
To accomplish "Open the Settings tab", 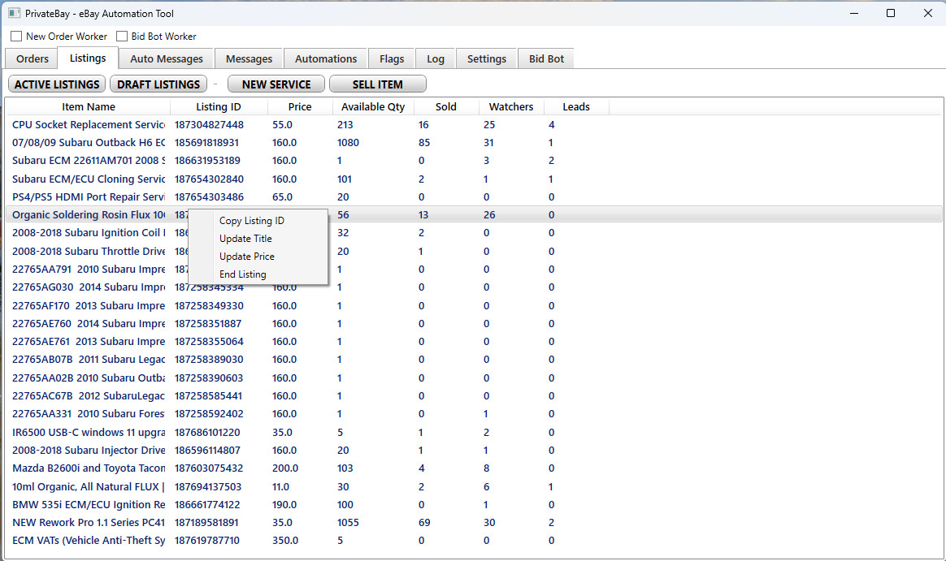I will click(x=487, y=58).
